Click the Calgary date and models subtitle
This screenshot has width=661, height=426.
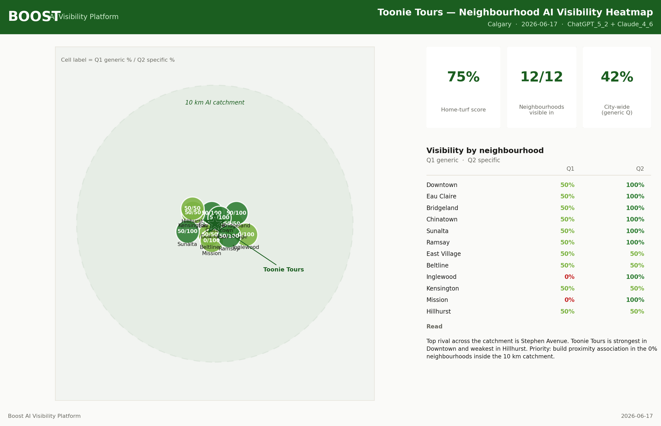point(570,24)
